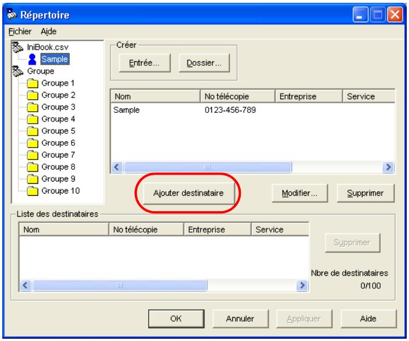This screenshot has width=409, height=341.
Task: Open the Aide menu
Action: [48, 32]
